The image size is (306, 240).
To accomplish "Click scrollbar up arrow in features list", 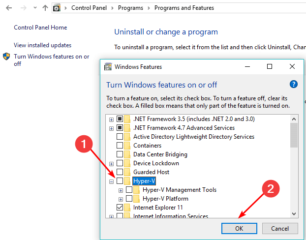I will coord(294,119).
